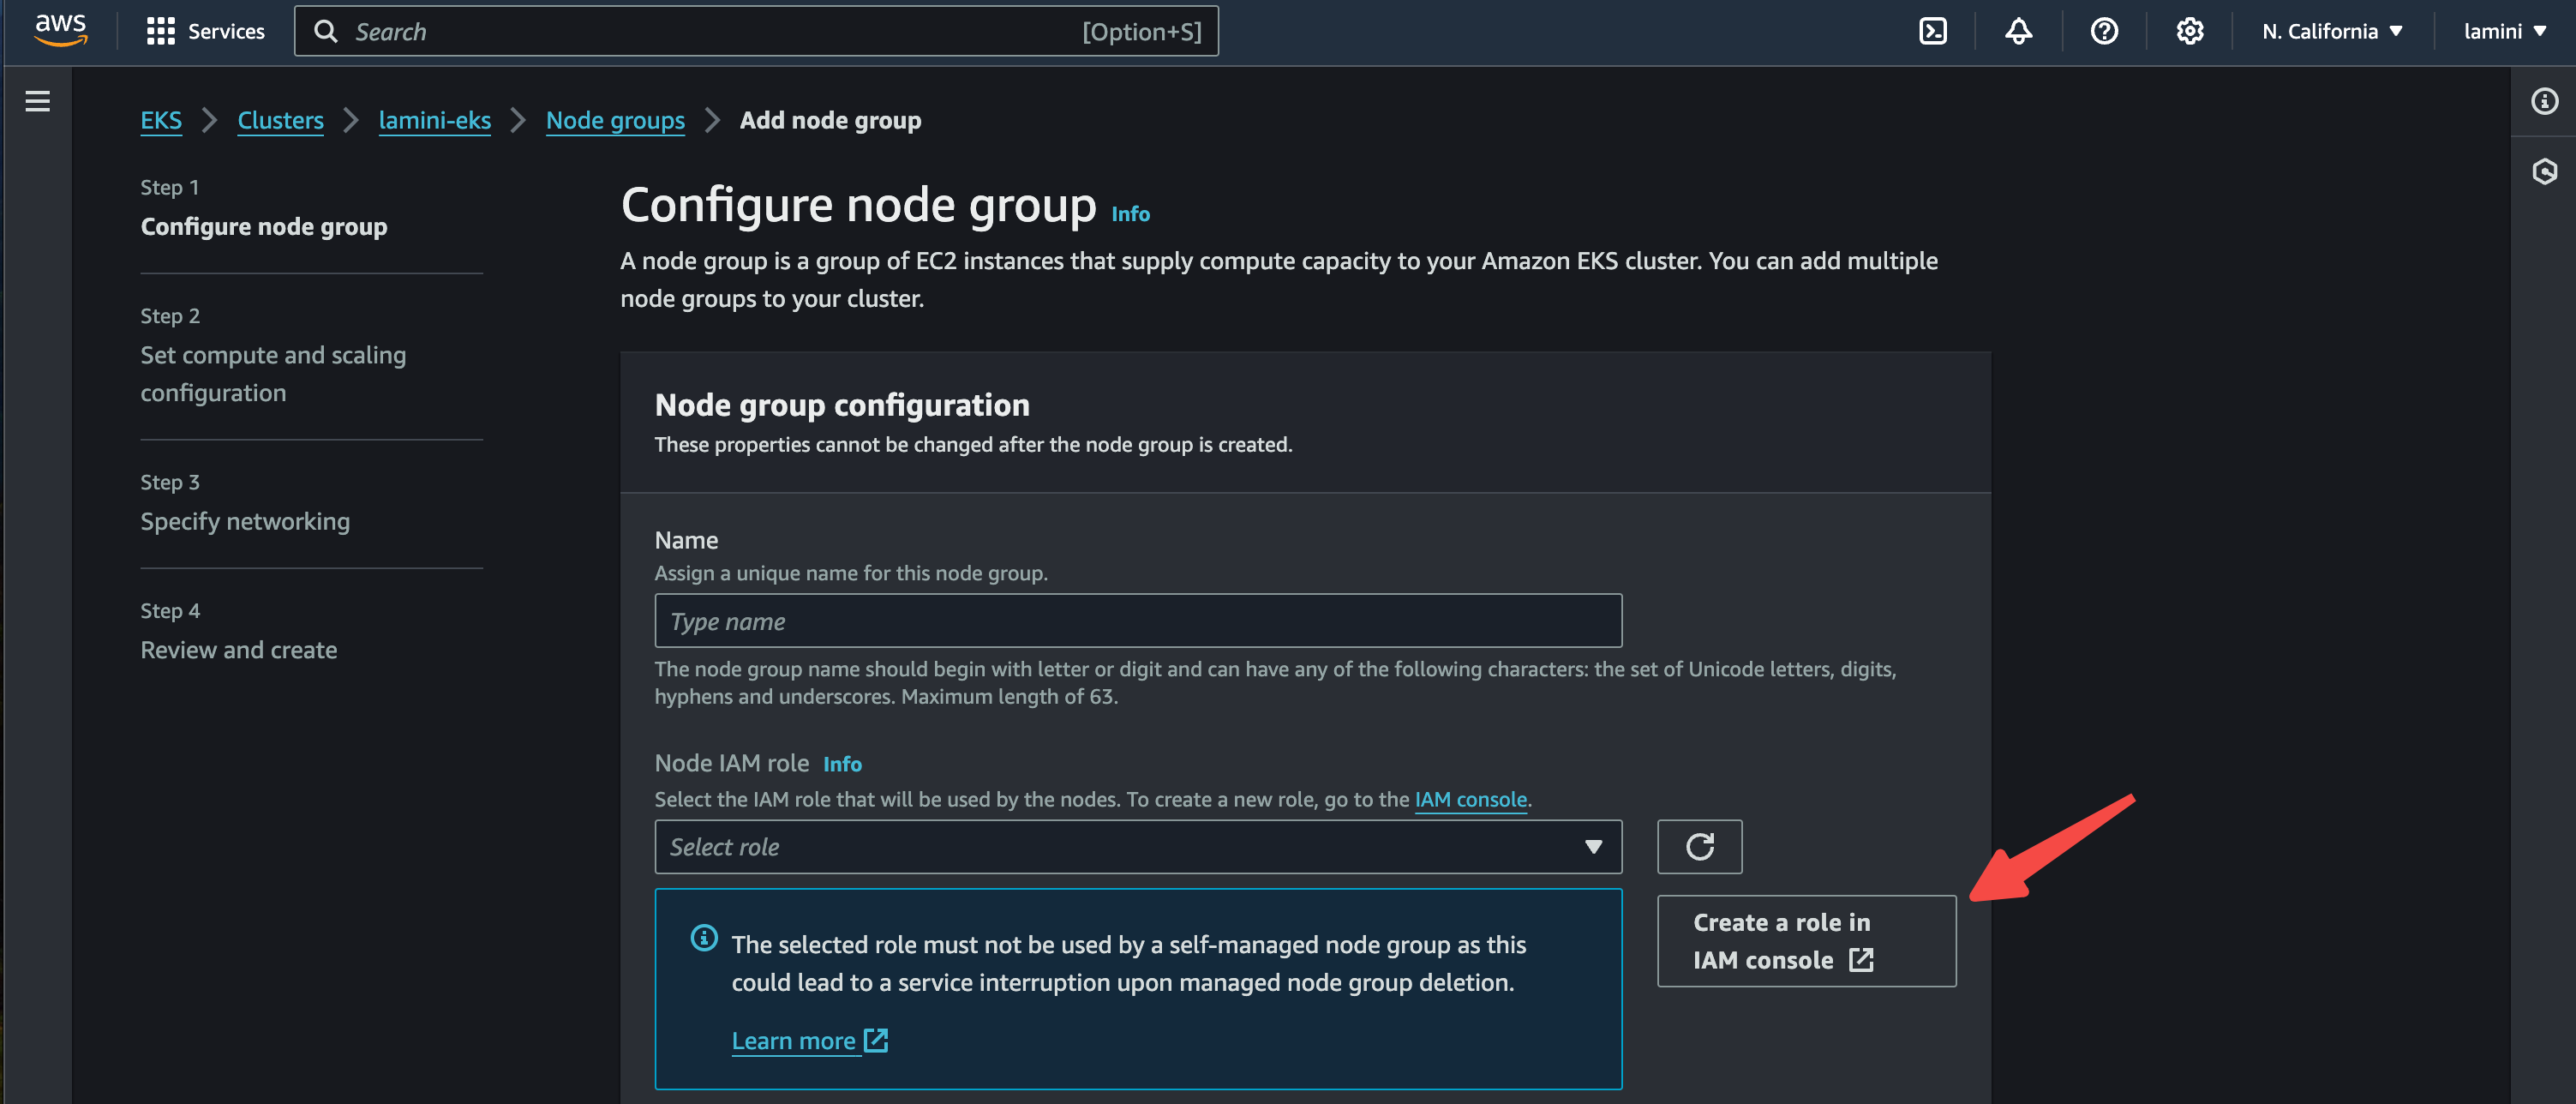Open the Select role dropdown
2576x1104 pixels.
(1138, 846)
